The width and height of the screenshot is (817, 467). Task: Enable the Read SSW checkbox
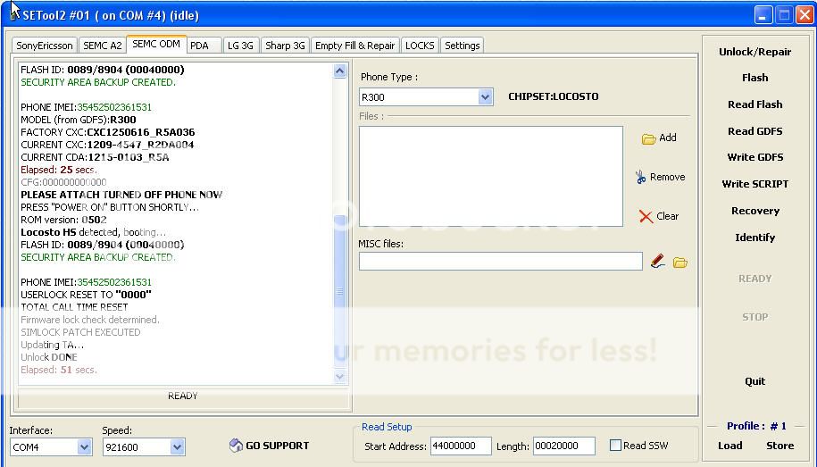[615, 445]
